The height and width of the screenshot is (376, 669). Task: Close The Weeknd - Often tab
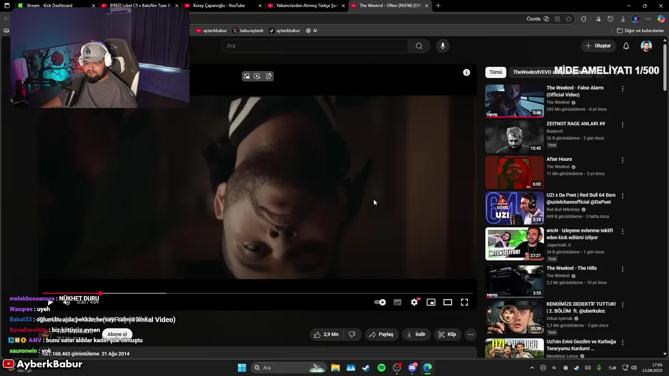(426, 6)
